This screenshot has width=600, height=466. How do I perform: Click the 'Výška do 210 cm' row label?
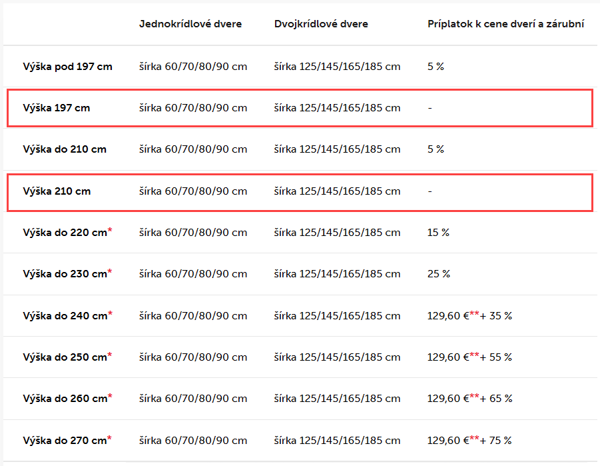(65, 149)
